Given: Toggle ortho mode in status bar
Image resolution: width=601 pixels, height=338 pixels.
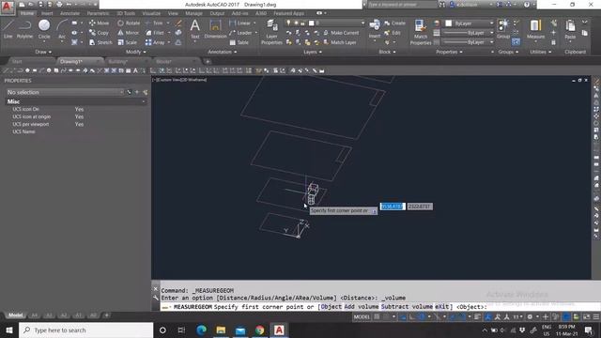Looking at the screenshot, I should (411, 317).
